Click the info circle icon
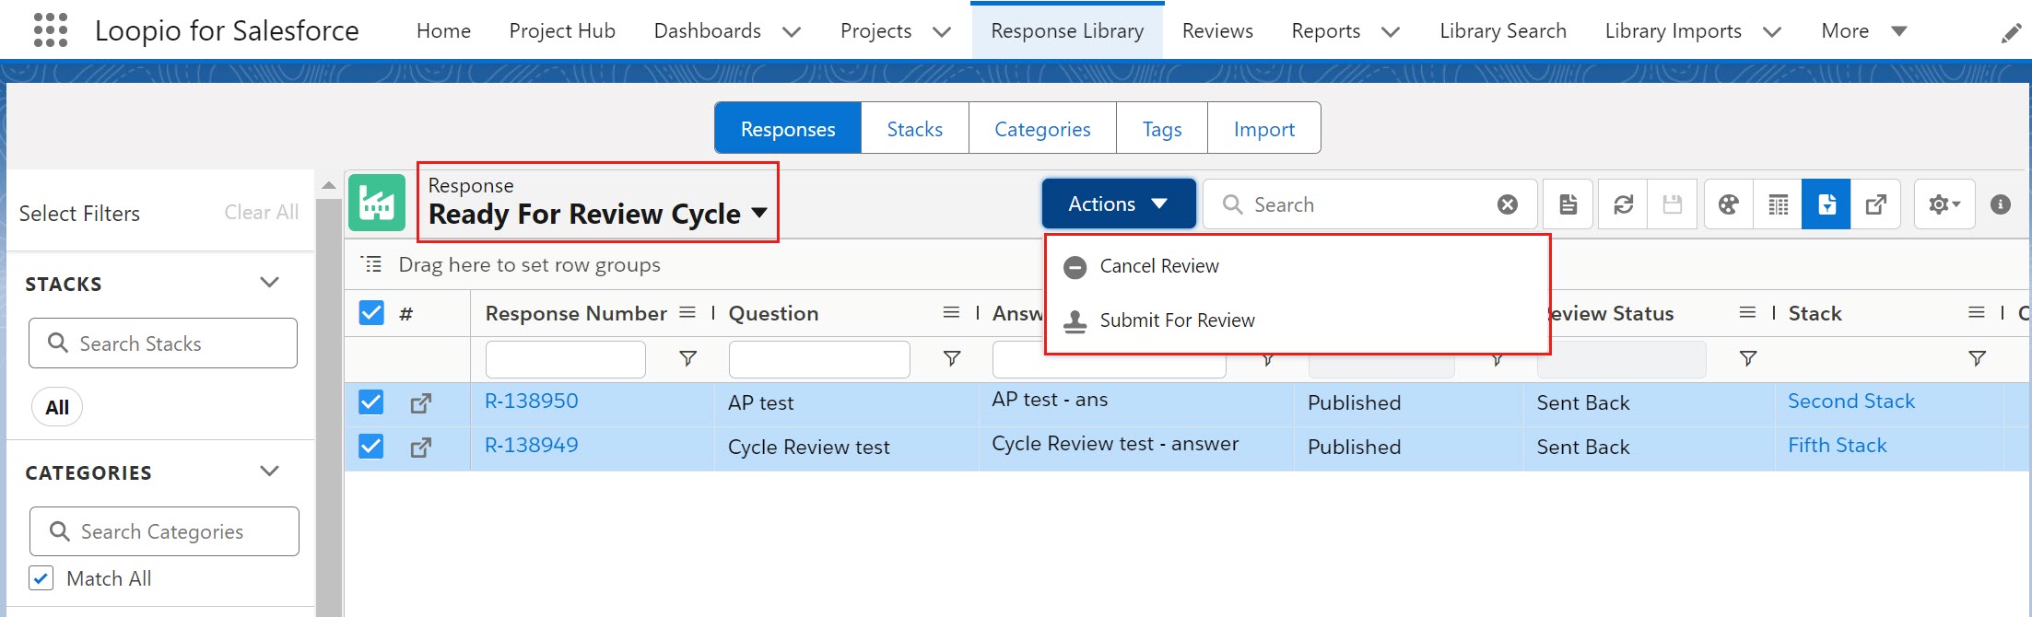This screenshot has width=2032, height=617. pos(2000,204)
